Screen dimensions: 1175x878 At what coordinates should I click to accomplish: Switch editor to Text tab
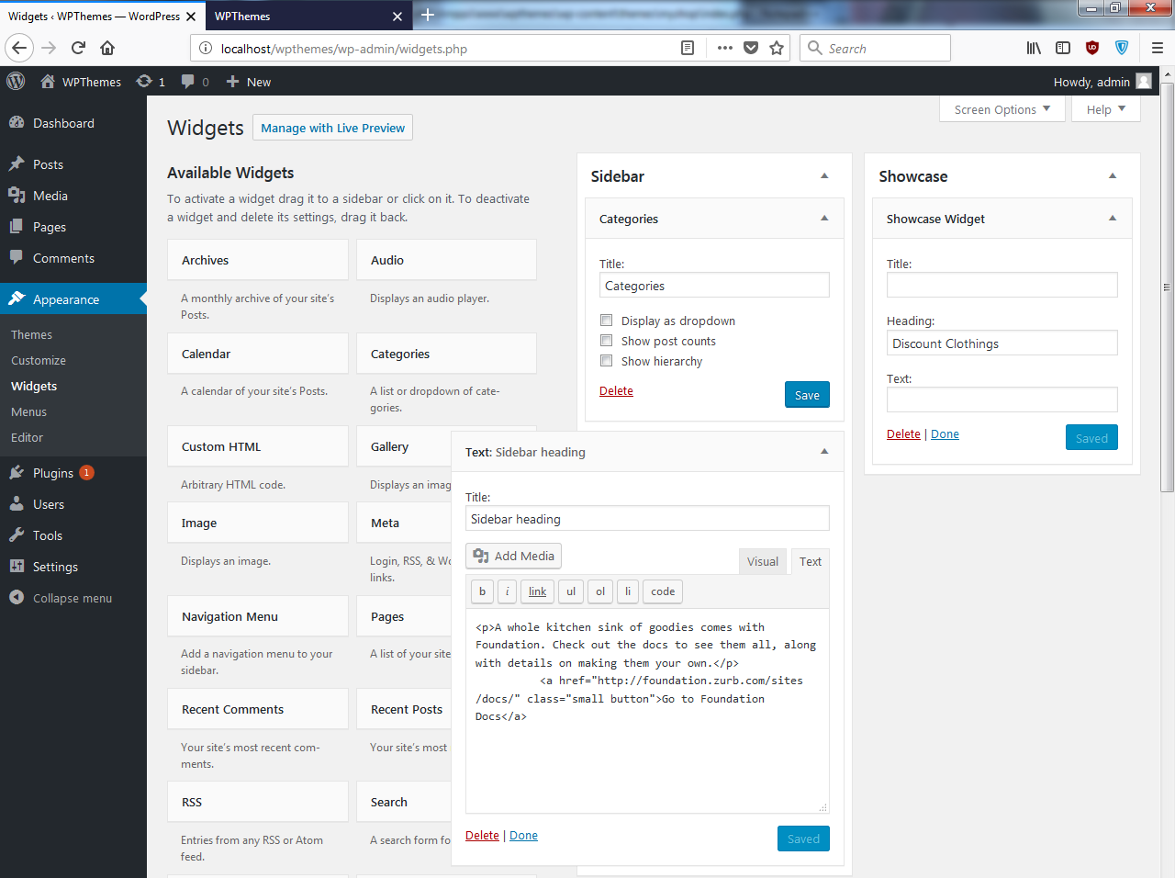[x=811, y=561]
